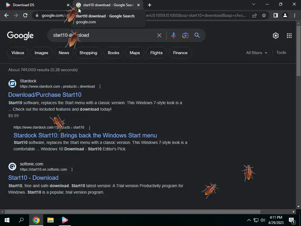Click the About 749,000 results text

tap(43, 70)
